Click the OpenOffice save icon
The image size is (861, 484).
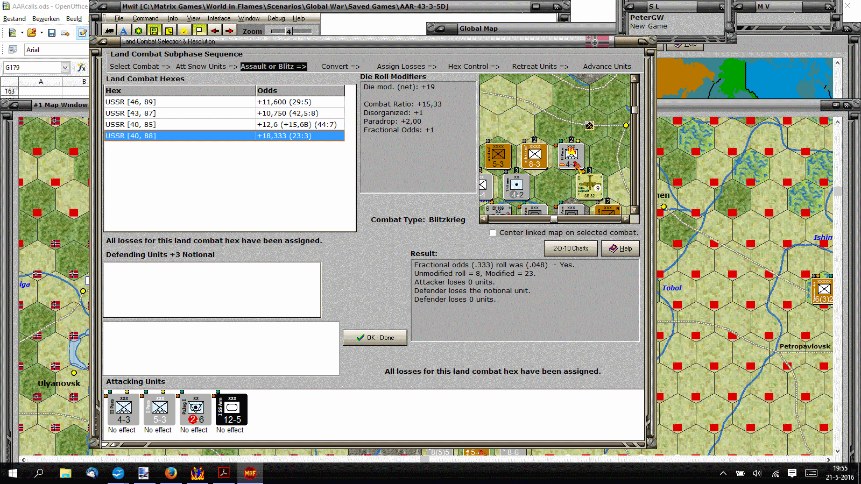[52, 33]
